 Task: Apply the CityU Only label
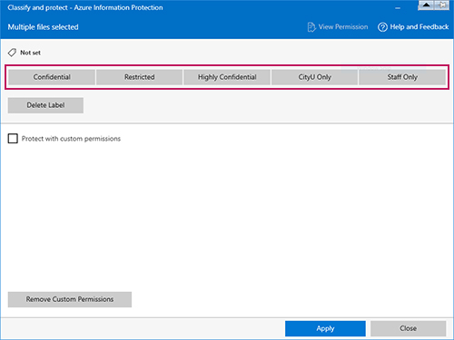(314, 77)
